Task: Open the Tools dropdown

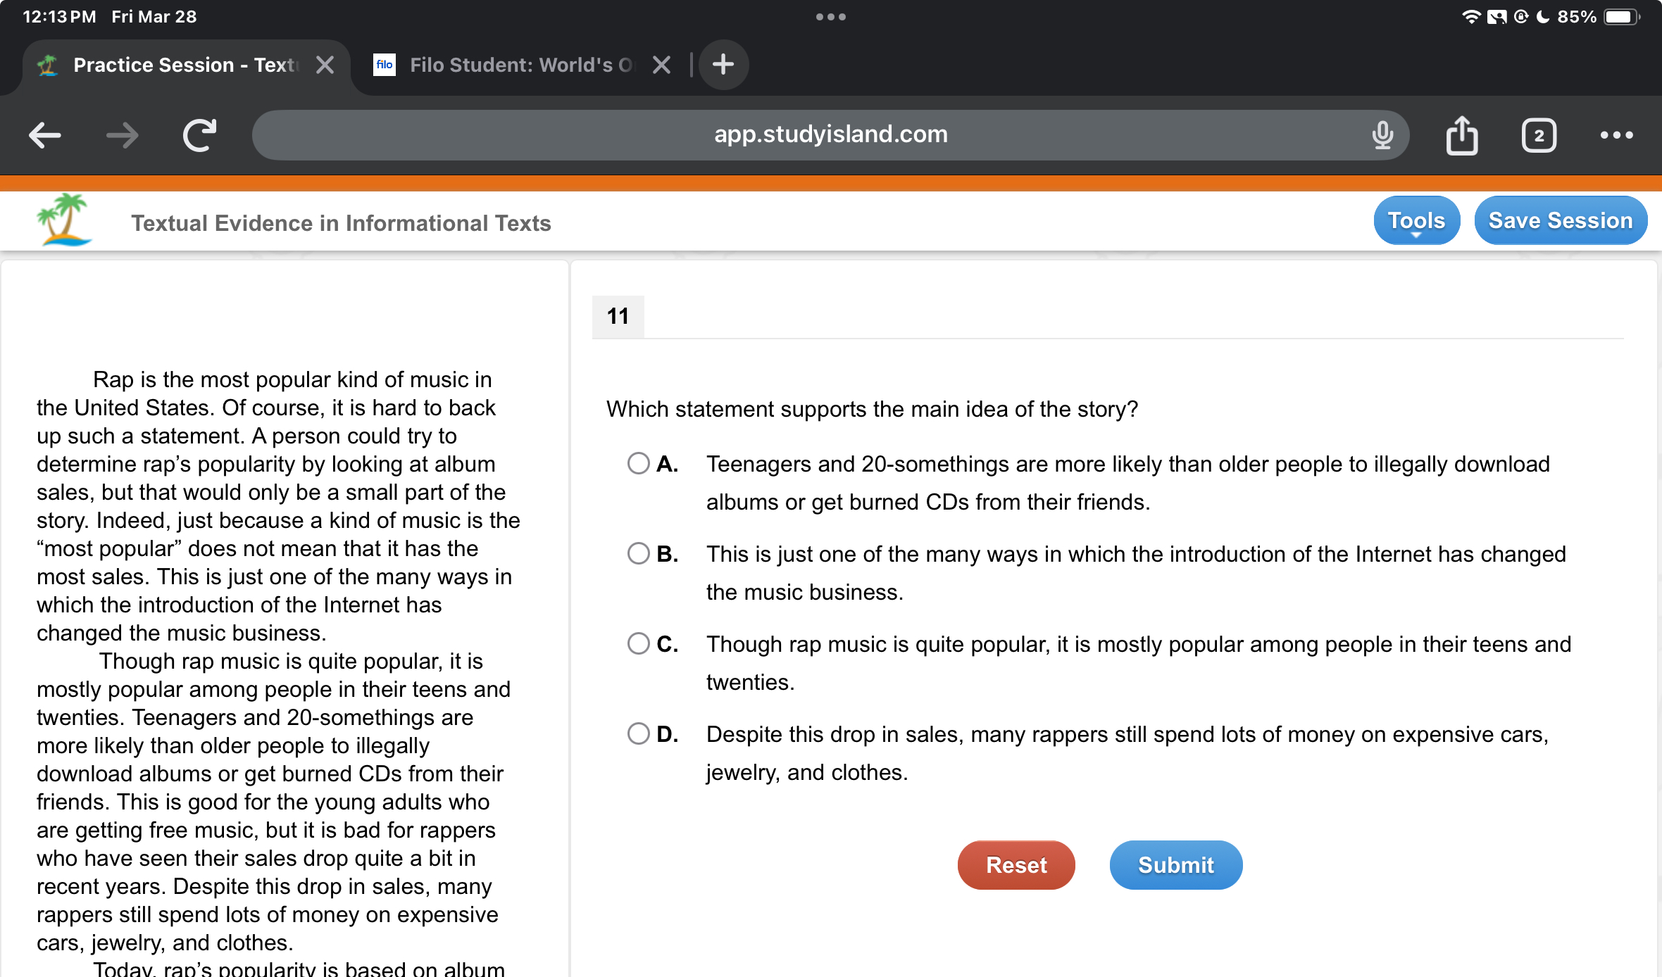Action: click(x=1416, y=220)
